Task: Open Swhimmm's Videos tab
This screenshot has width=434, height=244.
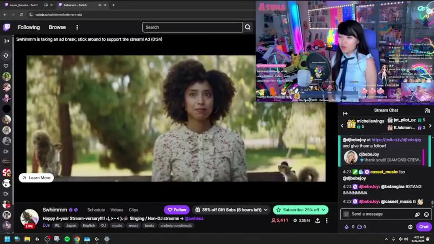Action: pos(116,210)
